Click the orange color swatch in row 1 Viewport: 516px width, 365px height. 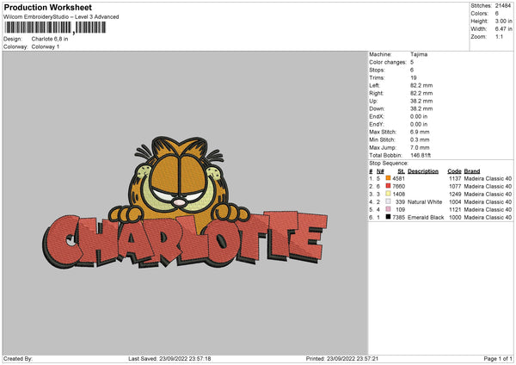click(x=388, y=178)
